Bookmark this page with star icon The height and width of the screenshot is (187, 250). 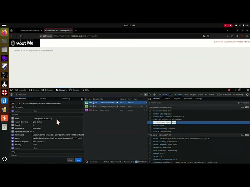(x=208, y=36)
